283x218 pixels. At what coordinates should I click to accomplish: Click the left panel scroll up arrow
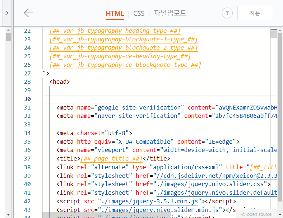point(8,30)
